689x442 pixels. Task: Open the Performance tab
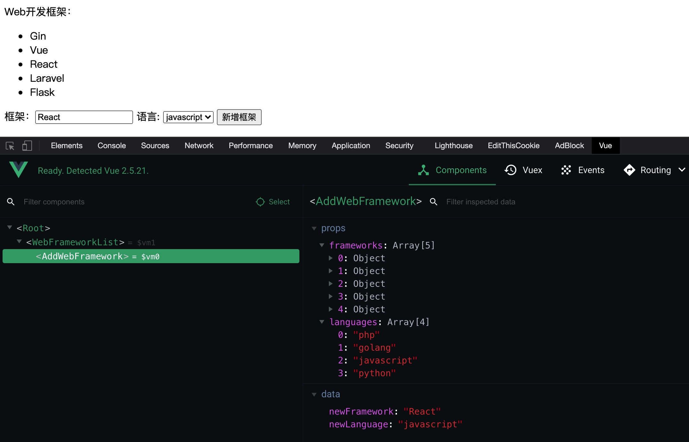251,146
